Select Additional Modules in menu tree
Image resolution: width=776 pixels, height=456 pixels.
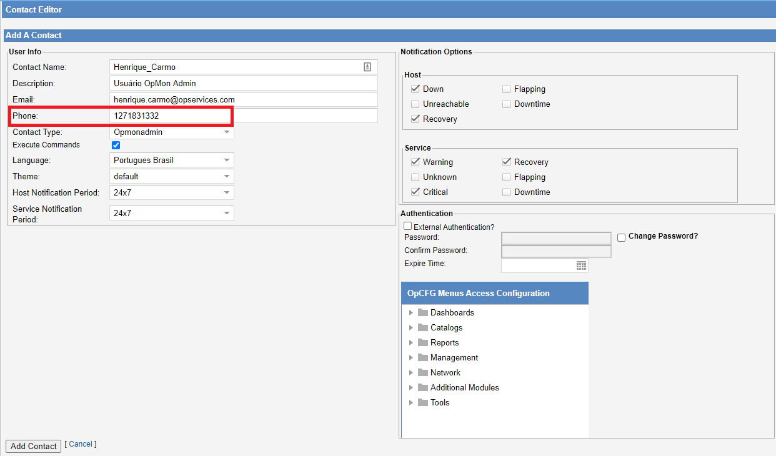click(464, 387)
